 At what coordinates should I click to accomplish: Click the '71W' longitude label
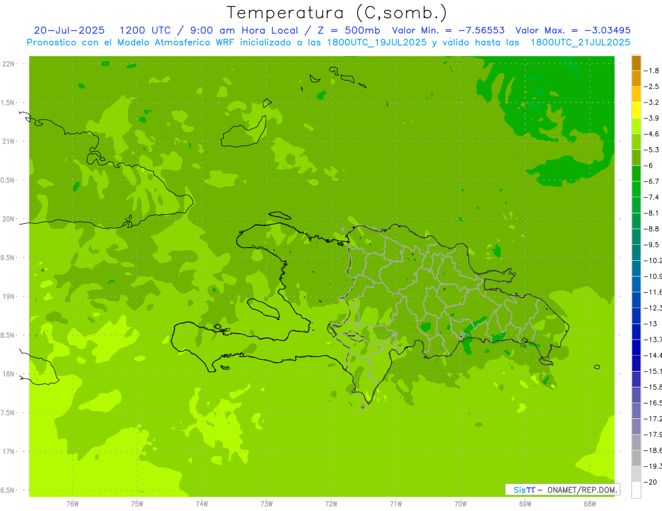tap(396, 503)
